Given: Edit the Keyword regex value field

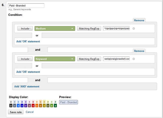Looking at the screenshot, I should tap(116, 59).
